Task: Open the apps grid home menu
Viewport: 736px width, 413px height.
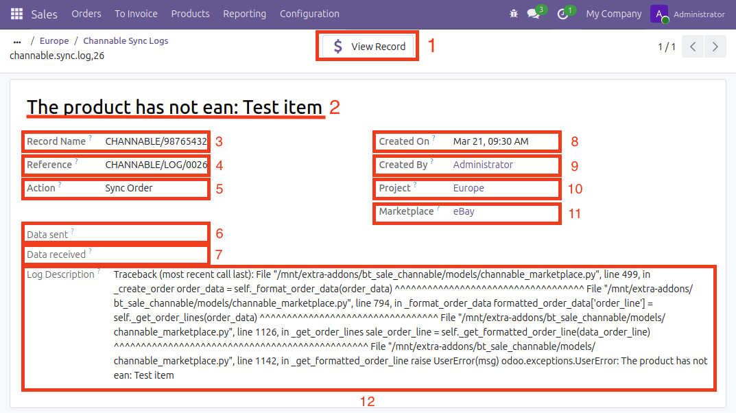Action: pos(17,14)
